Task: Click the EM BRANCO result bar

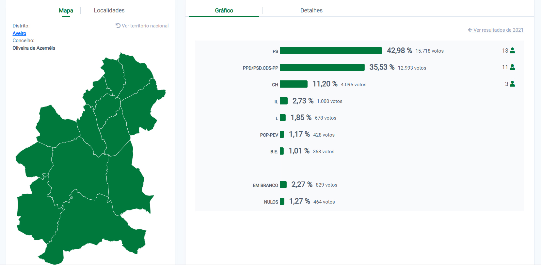Action: click(283, 185)
